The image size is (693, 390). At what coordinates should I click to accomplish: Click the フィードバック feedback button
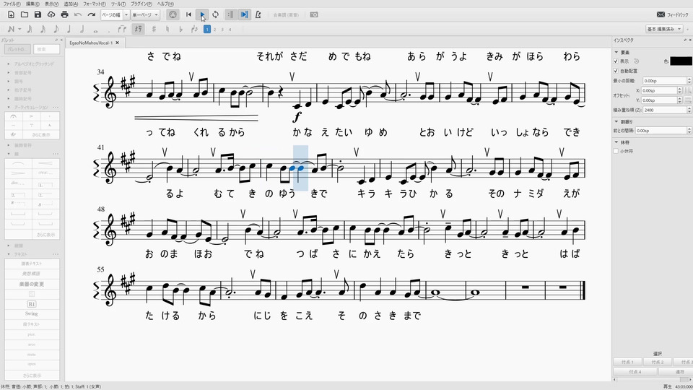click(x=672, y=14)
